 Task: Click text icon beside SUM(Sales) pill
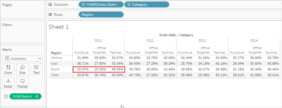coord(6,97)
